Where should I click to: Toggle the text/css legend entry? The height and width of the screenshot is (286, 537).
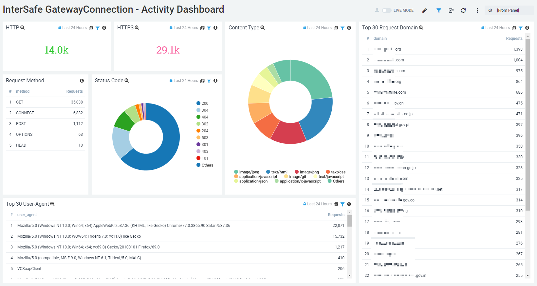pyautogui.click(x=336, y=172)
